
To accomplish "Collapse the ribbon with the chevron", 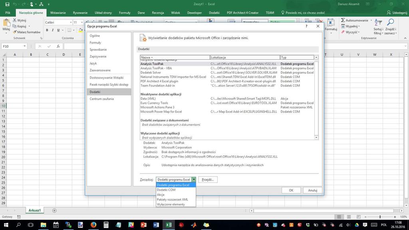I will pyautogui.click(x=405, y=38).
